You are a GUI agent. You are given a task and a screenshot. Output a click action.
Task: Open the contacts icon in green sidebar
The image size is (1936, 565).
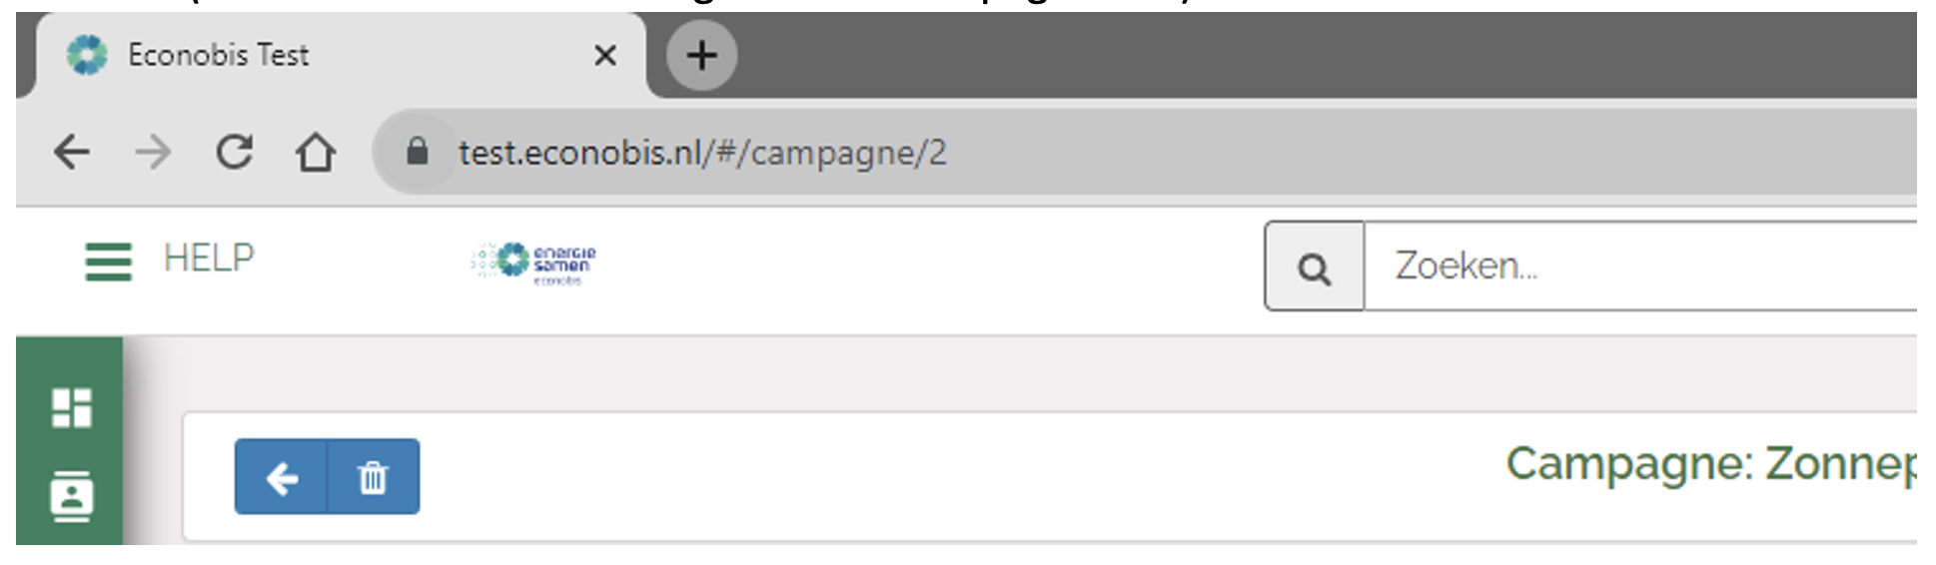[71, 496]
